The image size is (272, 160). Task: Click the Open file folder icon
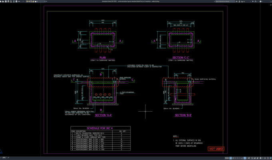click(x=3, y=1)
